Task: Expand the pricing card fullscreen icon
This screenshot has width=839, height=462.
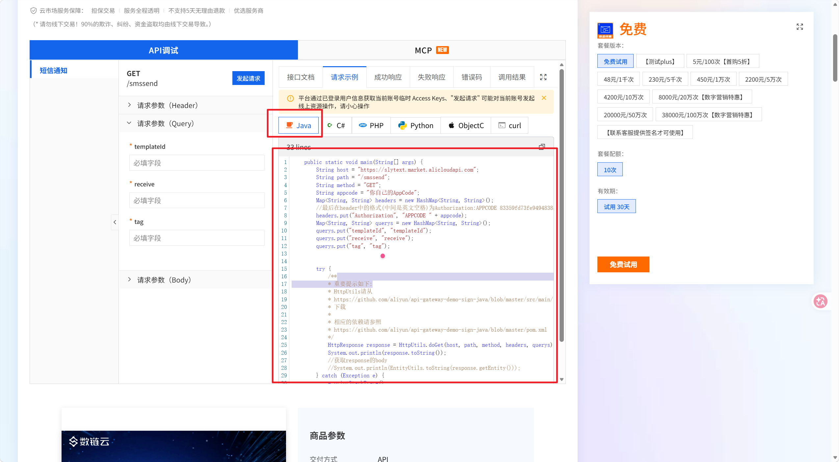Action: click(800, 27)
